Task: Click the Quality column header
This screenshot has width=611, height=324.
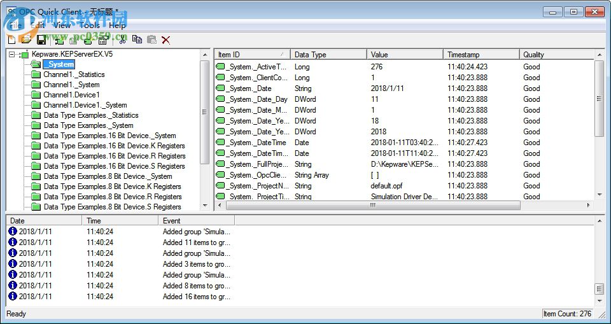Action: point(556,55)
